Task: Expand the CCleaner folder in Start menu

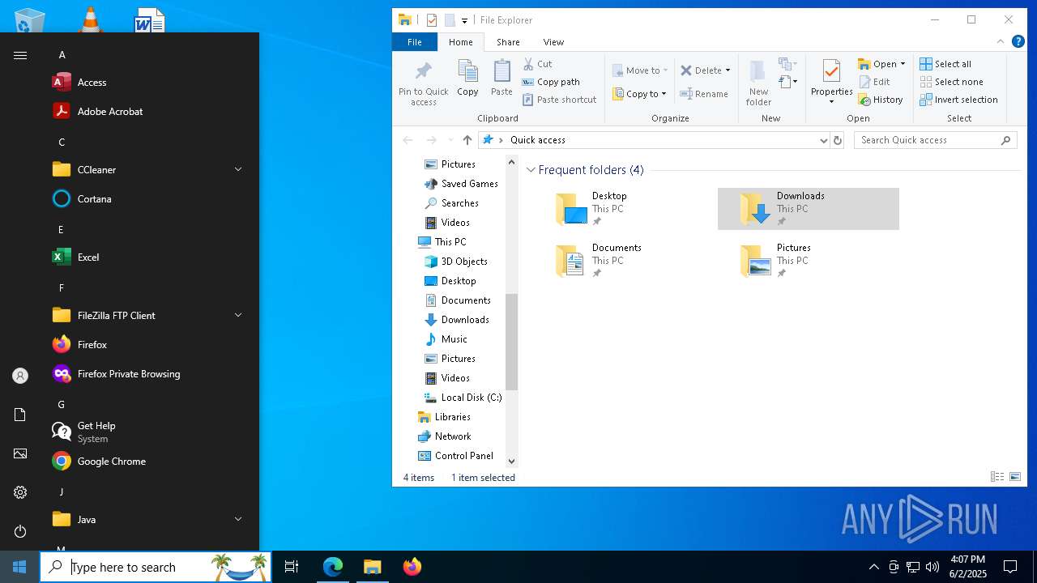Action: 150,170
